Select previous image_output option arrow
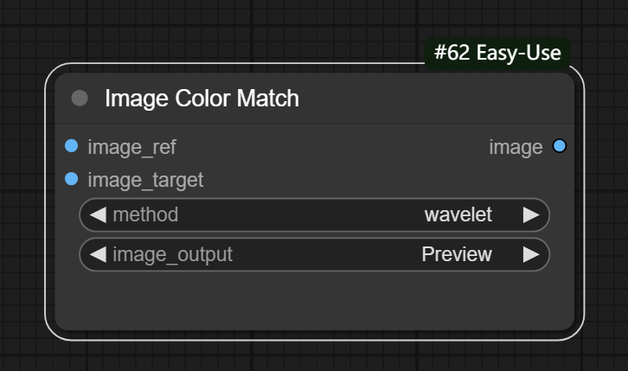 pos(98,254)
